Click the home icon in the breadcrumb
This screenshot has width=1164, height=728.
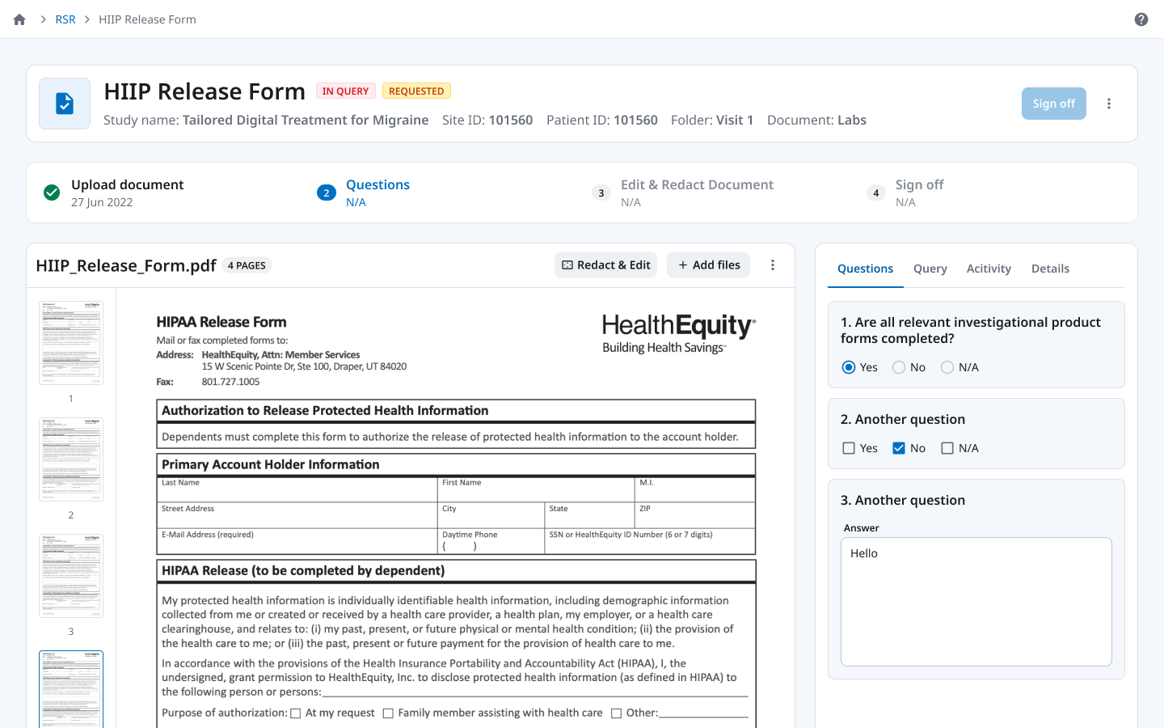tap(19, 19)
